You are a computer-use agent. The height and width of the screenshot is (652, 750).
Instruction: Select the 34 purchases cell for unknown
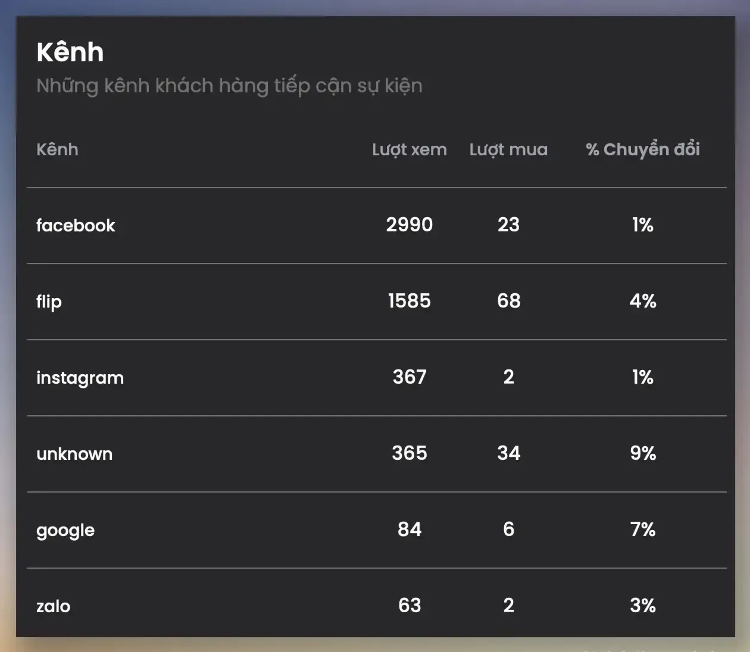[508, 453]
